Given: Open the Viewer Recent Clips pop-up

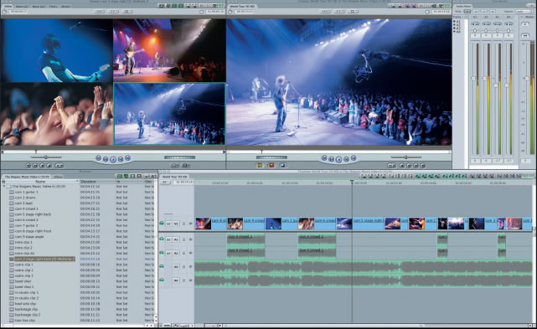Looking at the screenshot, I should [x=175, y=166].
